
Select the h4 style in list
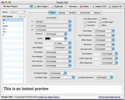click(13, 32)
